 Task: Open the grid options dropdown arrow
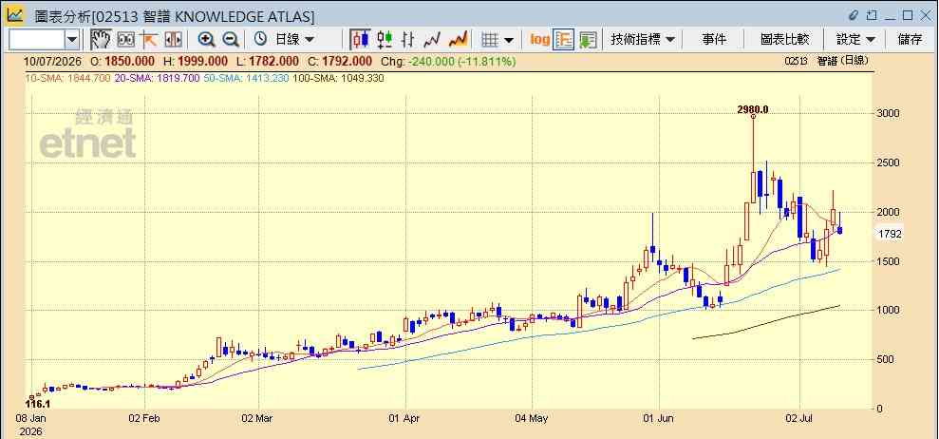(509, 40)
